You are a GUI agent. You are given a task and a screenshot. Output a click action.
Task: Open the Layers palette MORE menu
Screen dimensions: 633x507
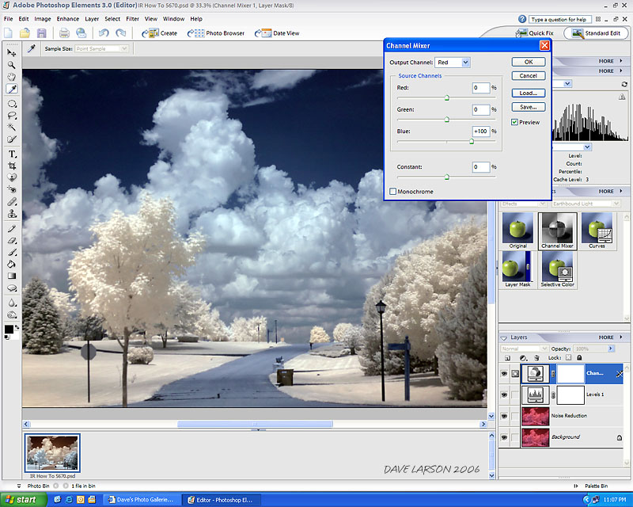610,337
